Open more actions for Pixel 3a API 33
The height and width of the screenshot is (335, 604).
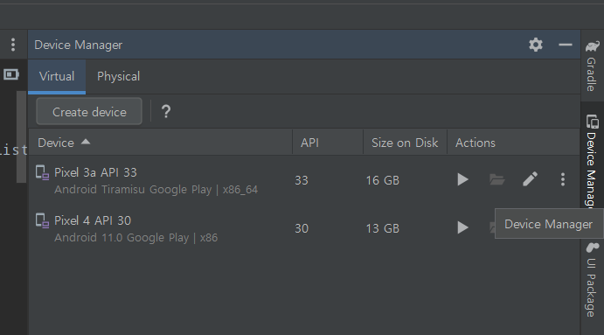click(x=563, y=179)
